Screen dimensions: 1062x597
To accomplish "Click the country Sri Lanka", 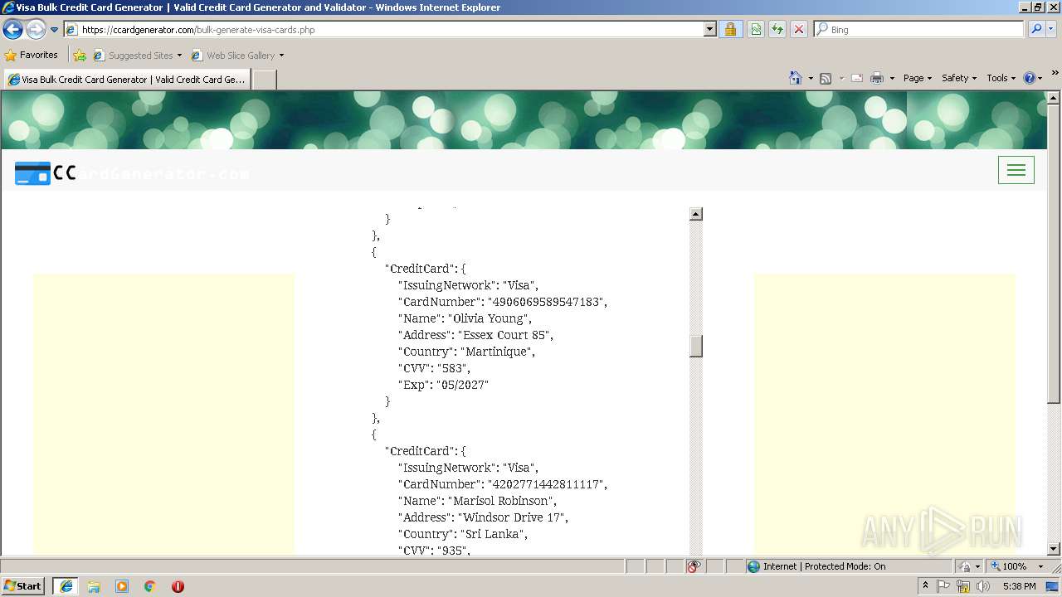I will coord(492,534).
